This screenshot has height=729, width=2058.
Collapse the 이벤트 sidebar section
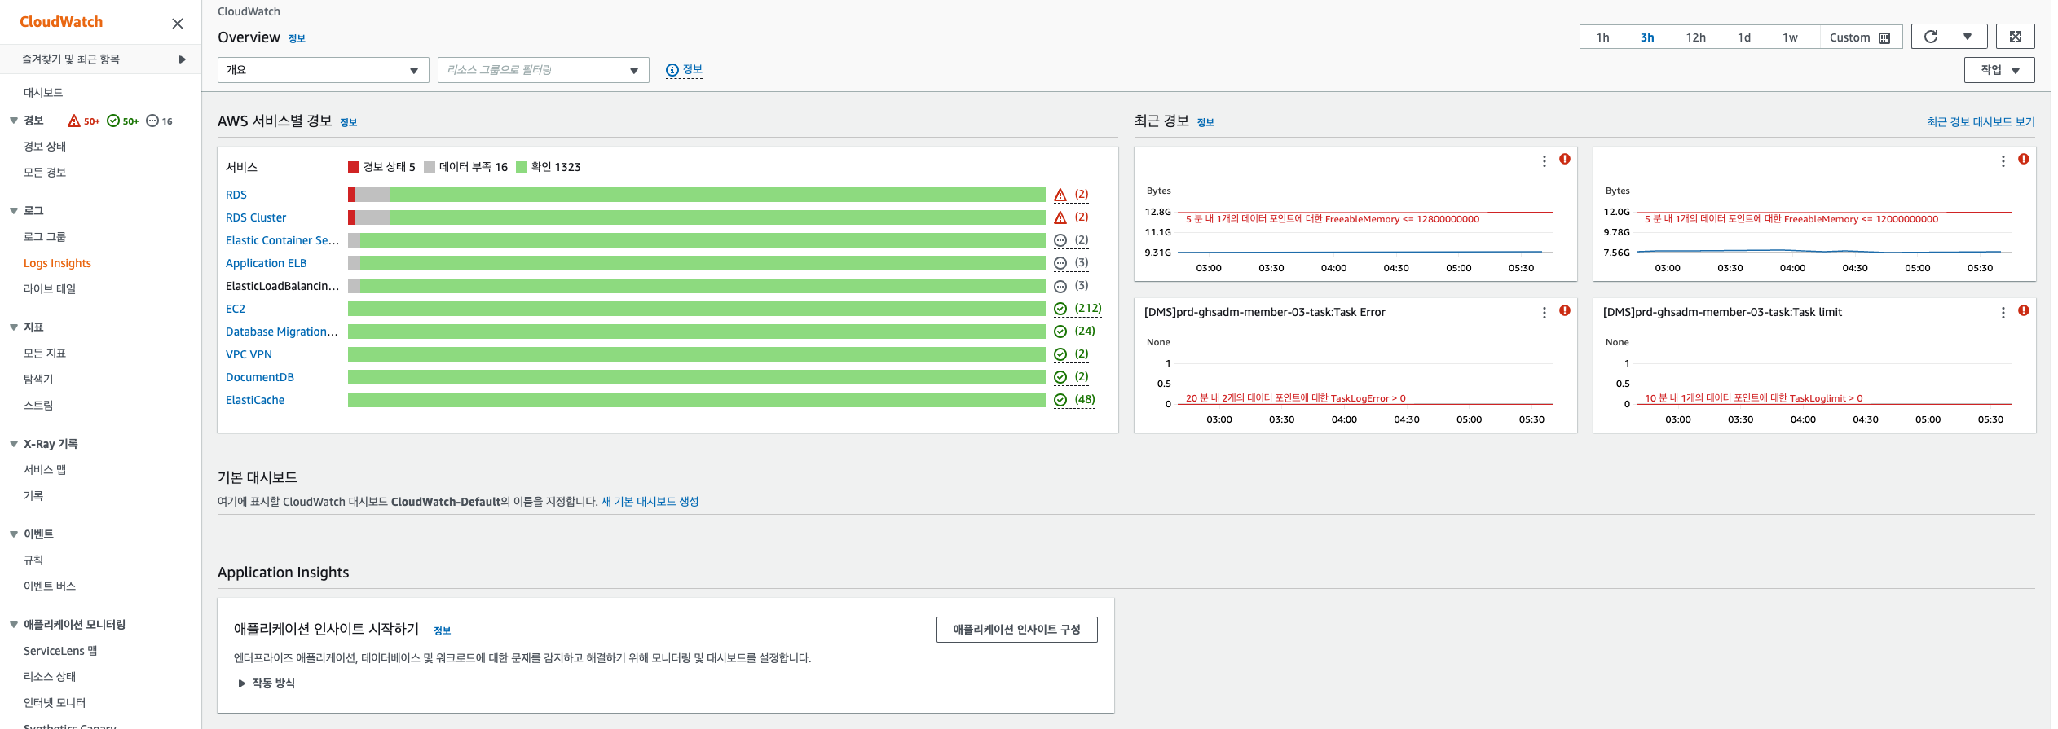click(14, 534)
